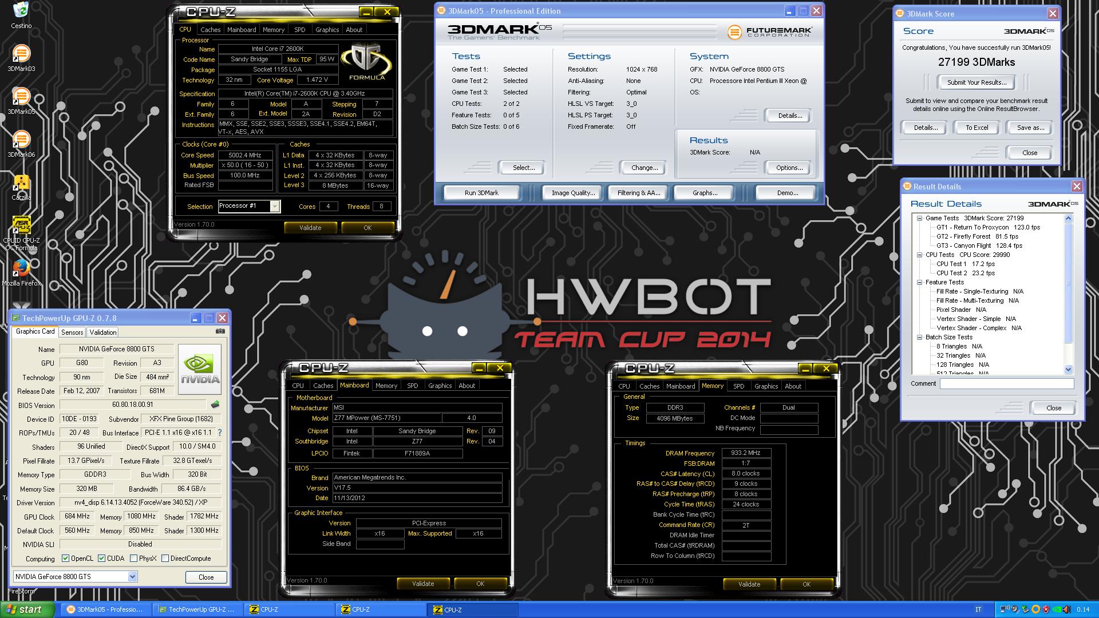The width and height of the screenshot is (1099, 618).
Task: Click the Run 3DMark button
Action: click(x=481, y=193)
